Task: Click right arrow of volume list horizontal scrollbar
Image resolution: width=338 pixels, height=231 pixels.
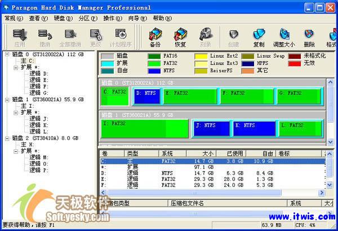Action: tap(322, 193)
